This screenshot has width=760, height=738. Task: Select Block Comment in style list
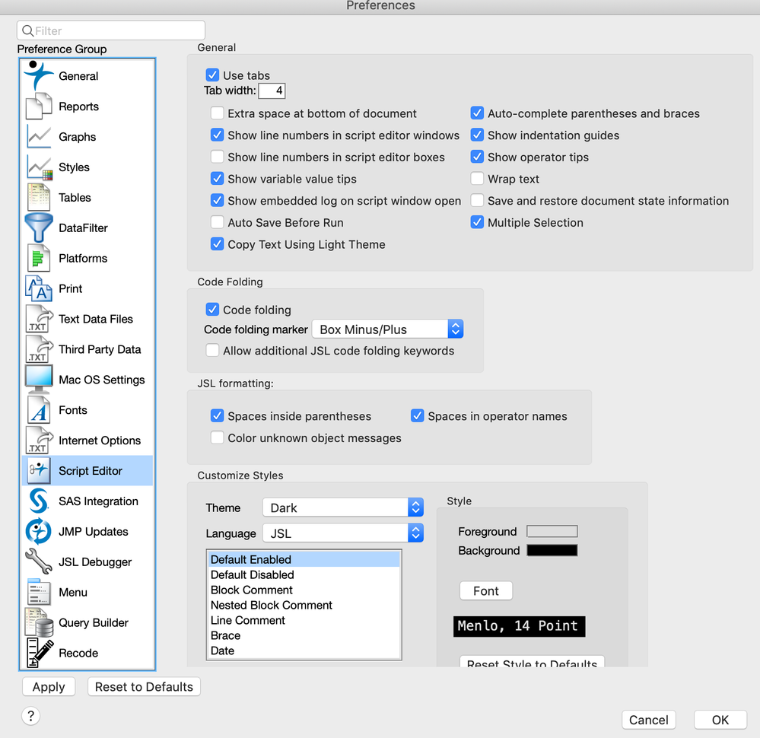coord(251,590)
